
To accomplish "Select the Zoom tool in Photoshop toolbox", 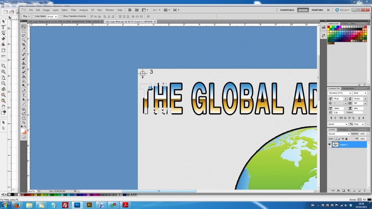I will pyautogui.click(x=24, y=123).
